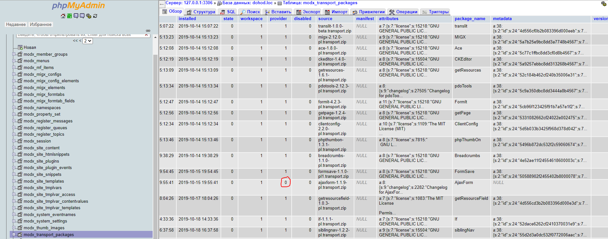Expand the modx_migx_configs tree node
Viewport: 608px width, 239px height.
click(14, 74)
